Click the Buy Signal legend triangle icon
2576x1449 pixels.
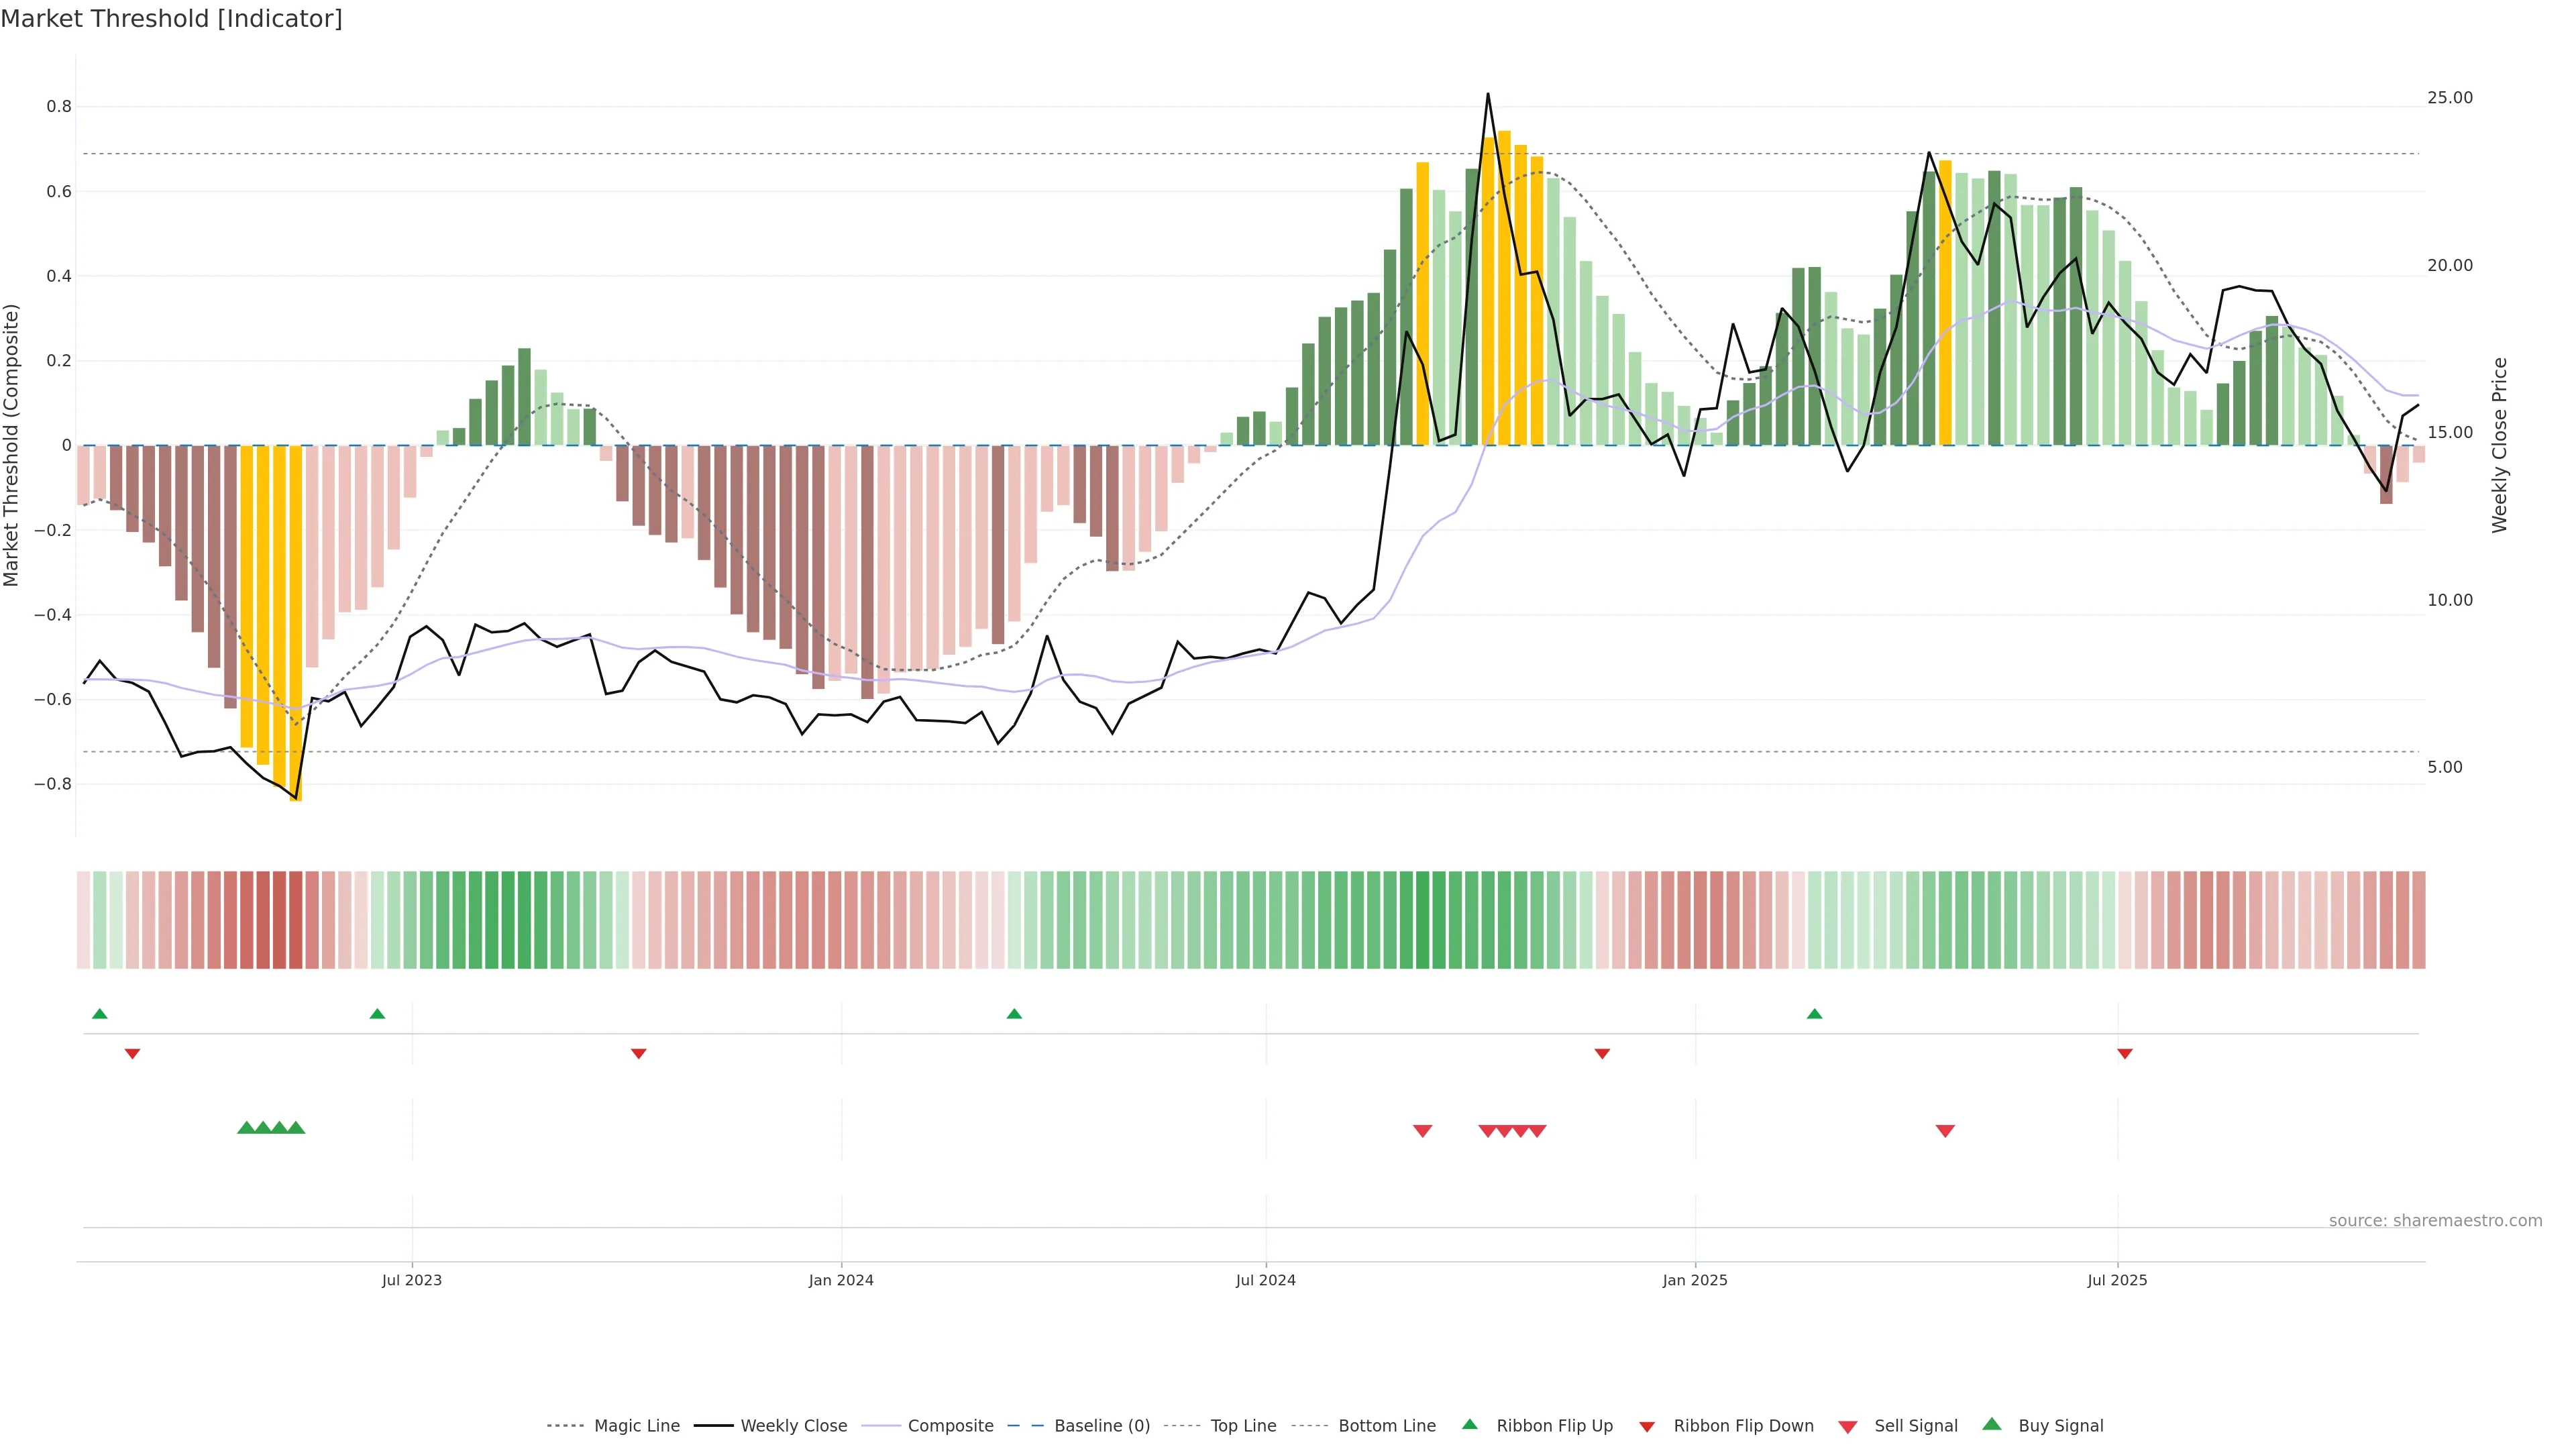tap(1991, 1424)
